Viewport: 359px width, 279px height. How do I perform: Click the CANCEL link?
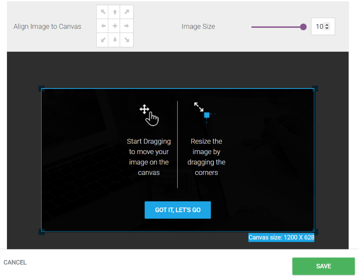click(x=15, y=262)
